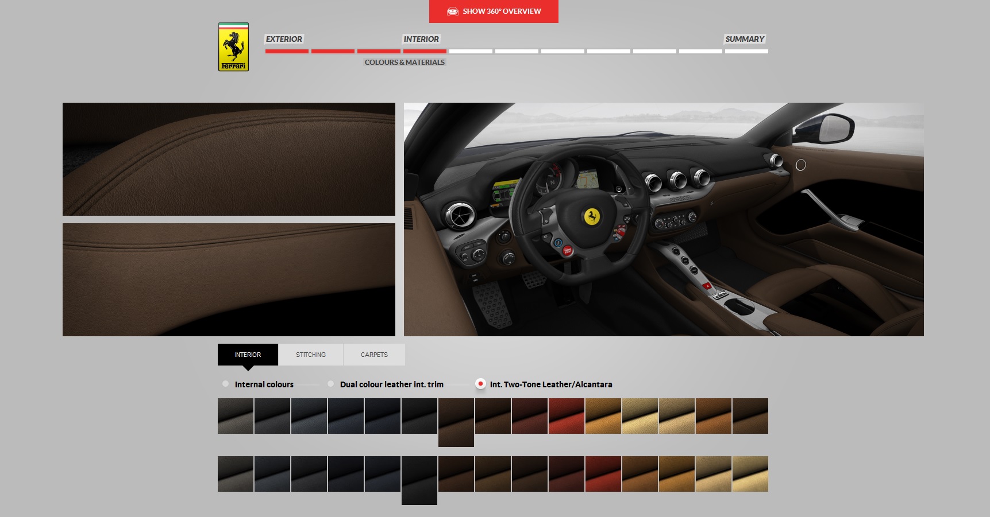Open the Interior colours tab

(248, 355)
